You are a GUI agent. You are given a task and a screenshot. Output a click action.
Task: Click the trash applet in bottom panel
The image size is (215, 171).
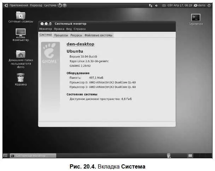pos(169,155)
